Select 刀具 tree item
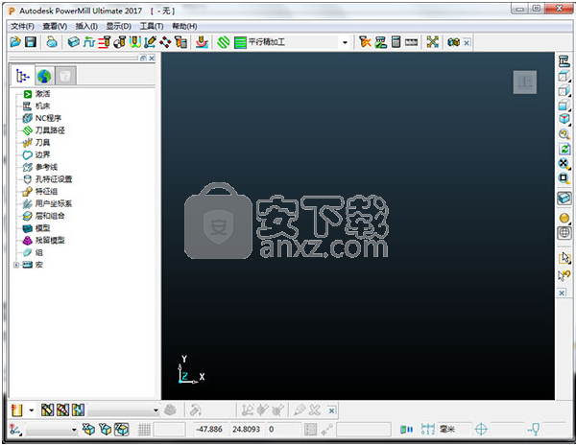 (x=42, y=142)
